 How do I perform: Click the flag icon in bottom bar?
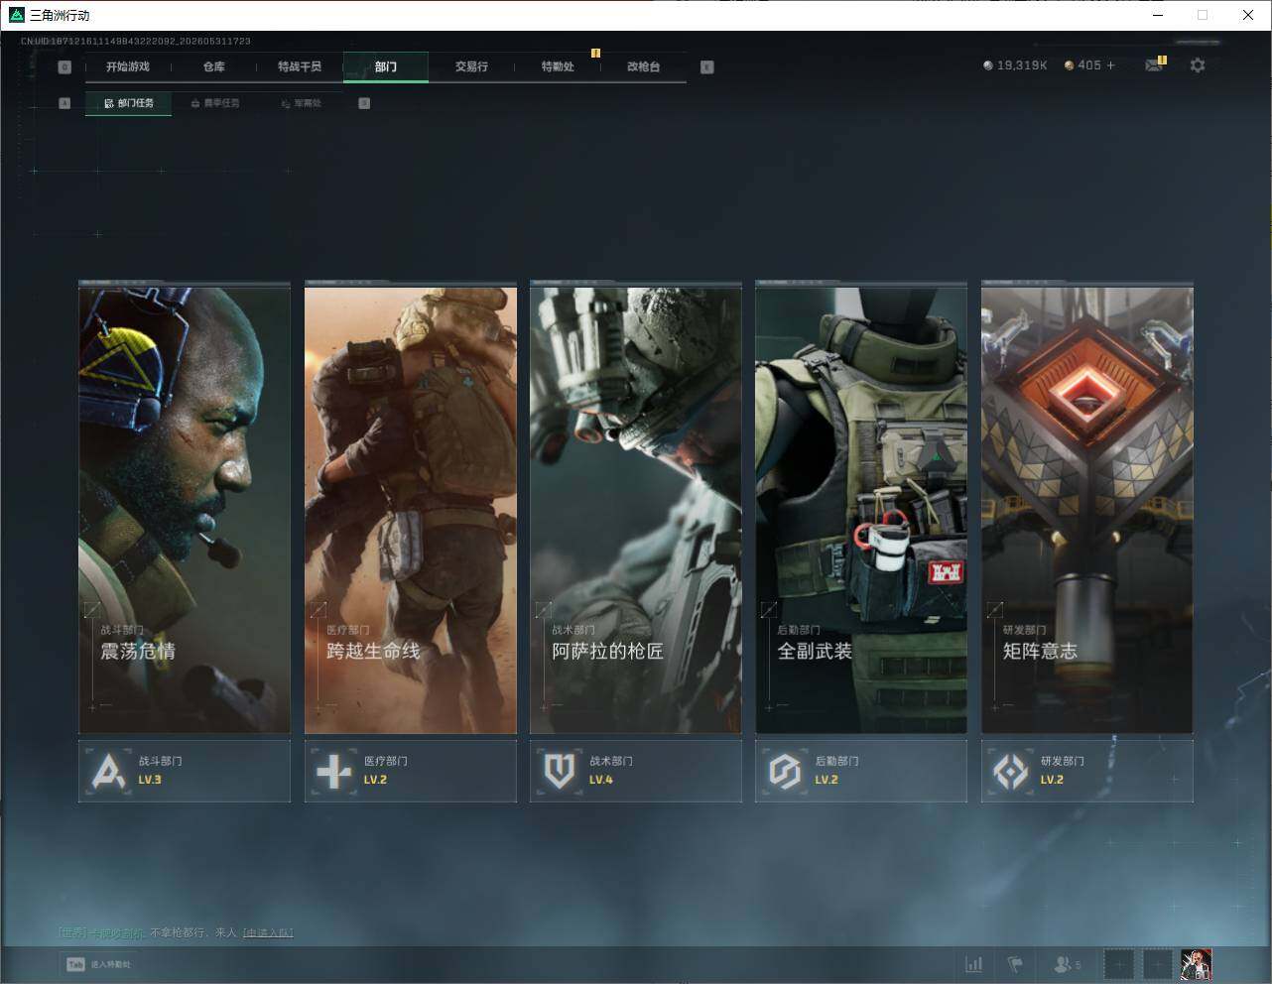(1015, 964)
